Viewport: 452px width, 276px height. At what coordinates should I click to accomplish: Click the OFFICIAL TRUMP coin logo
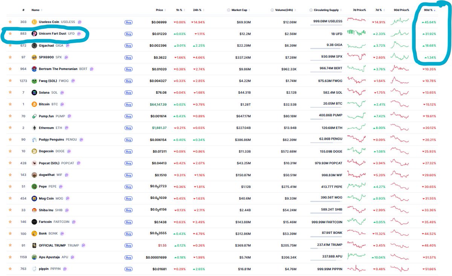(x=34, y=246)
